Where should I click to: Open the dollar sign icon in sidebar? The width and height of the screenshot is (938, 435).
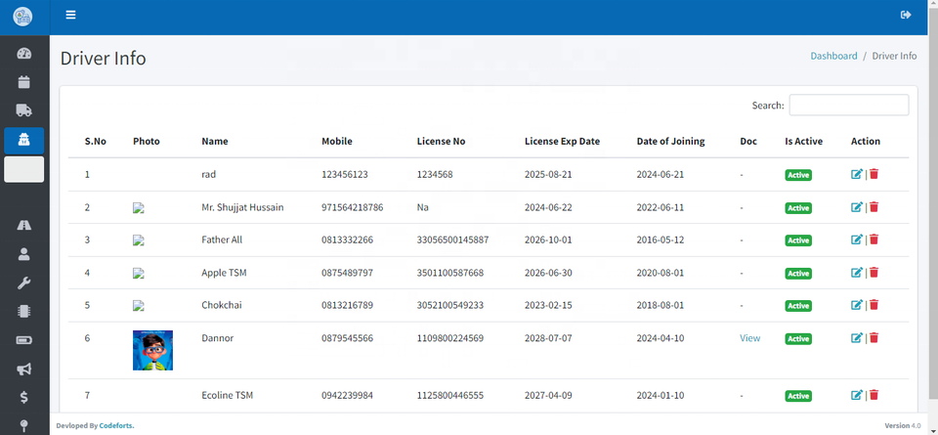(24, 398)
